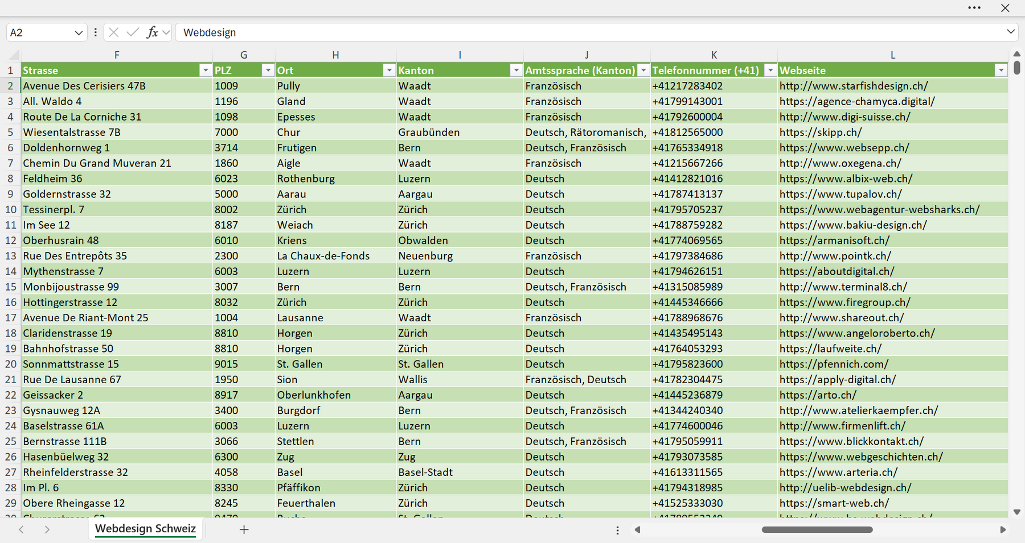
Task: Open the Amtssprache (Kanton) filter dropdown
Action: tap(643, 70)
